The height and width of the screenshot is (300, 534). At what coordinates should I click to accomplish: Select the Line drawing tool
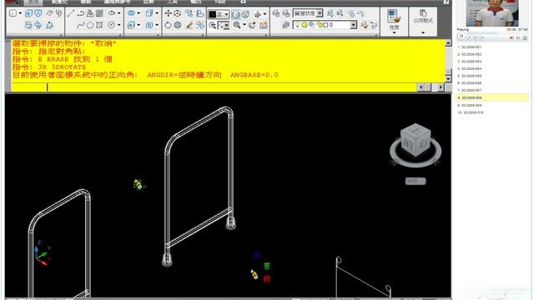pos(70,13)
